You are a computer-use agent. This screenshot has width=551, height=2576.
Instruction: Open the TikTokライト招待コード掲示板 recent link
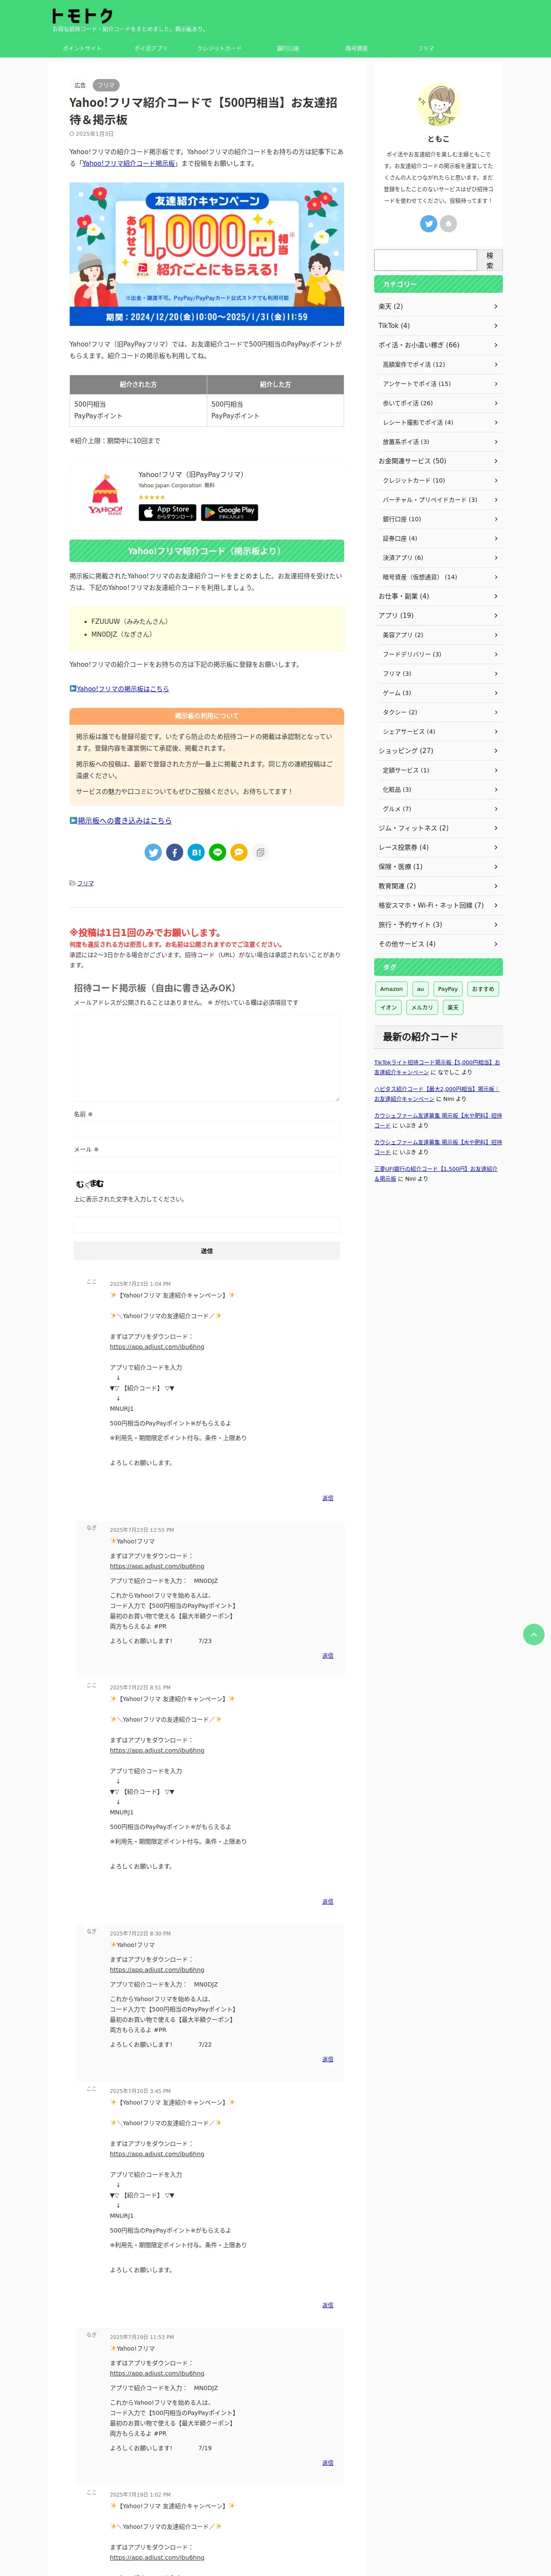pos(437,1067)
